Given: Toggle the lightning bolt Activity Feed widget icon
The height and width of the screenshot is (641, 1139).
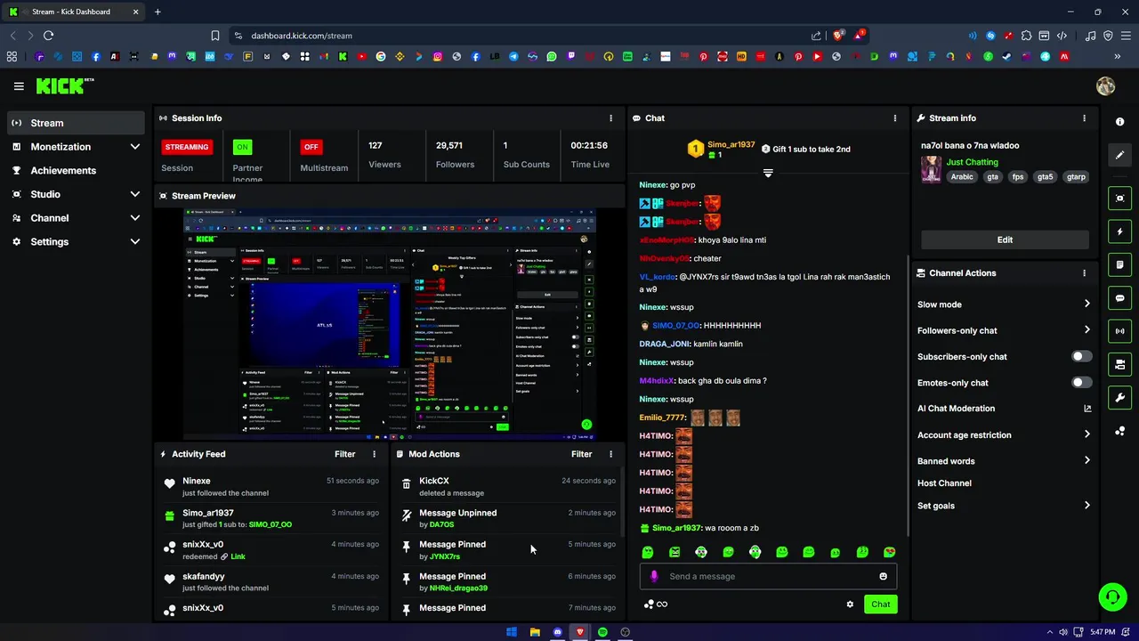Looking at the screenshot, I should (1119, 231).
